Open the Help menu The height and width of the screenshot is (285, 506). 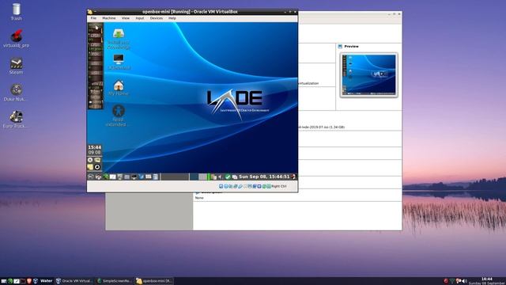[x=172, y=18]
